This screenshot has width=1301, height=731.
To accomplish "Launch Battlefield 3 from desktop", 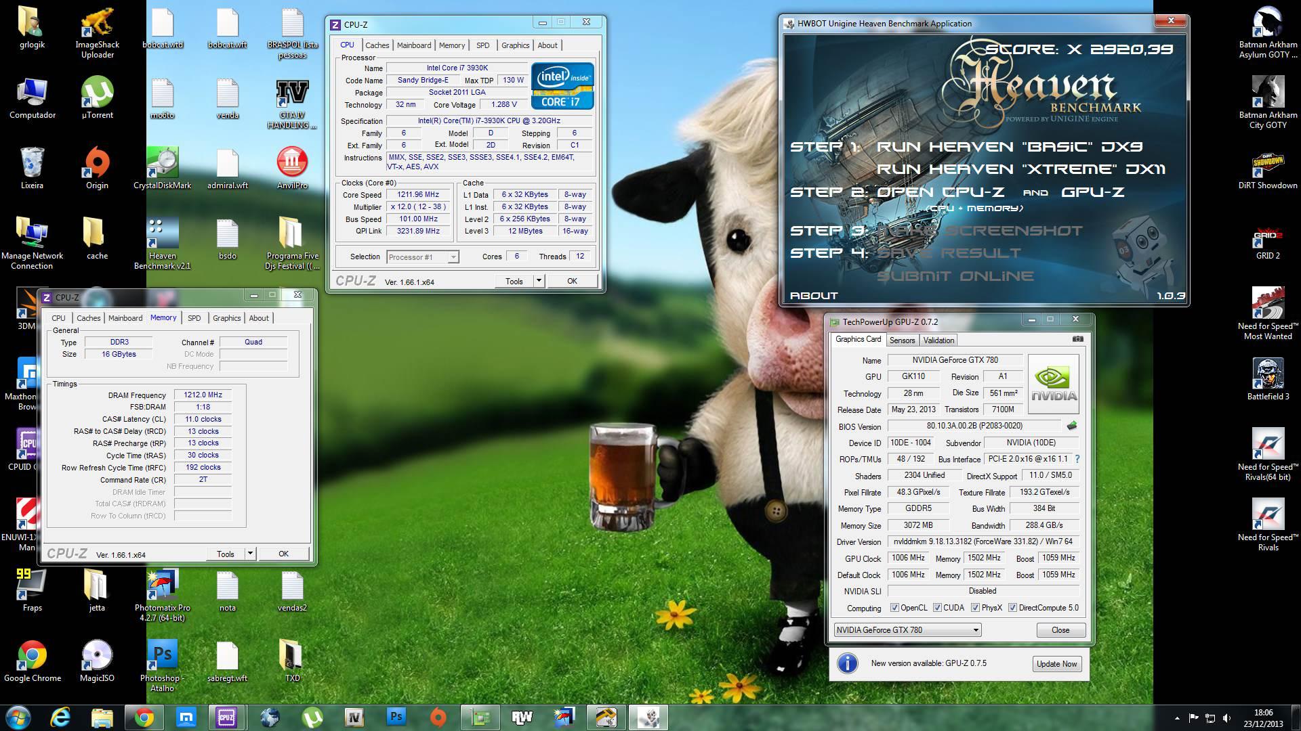I will pos(1268,379).
